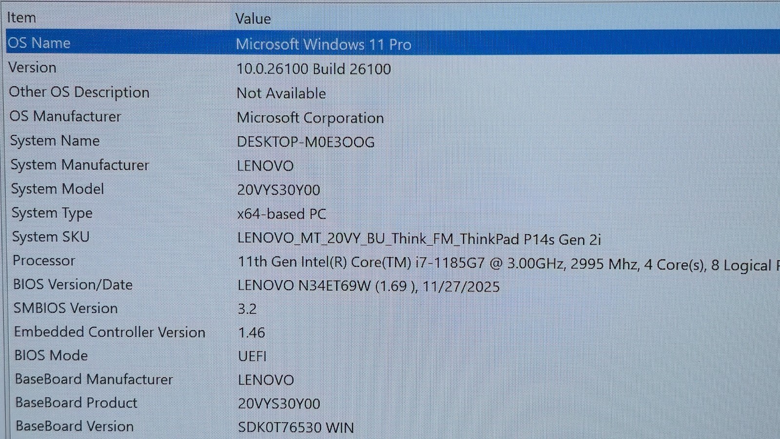
Task: Click the Item column header
Action: (21, 18)
